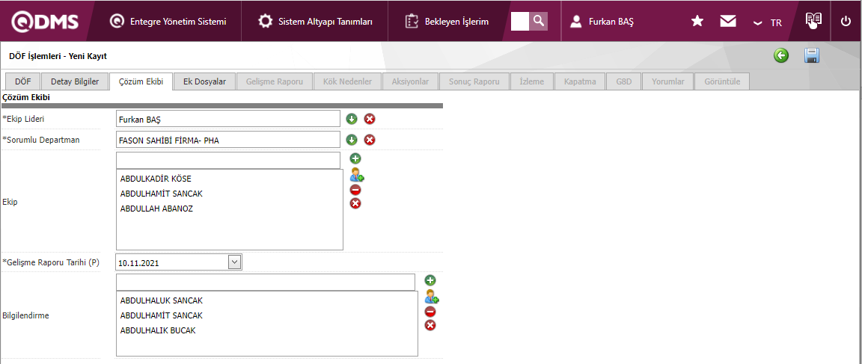Add Ekip member with green plus icon

tap(355, 158)
